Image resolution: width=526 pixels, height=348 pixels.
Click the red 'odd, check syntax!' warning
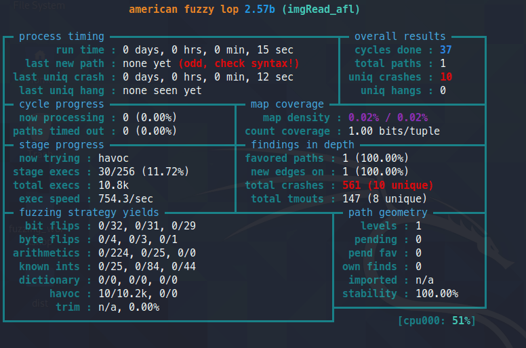[x=239, y=64]
